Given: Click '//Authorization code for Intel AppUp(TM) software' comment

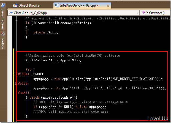Looking at the screenshot, I should (73, 56).
